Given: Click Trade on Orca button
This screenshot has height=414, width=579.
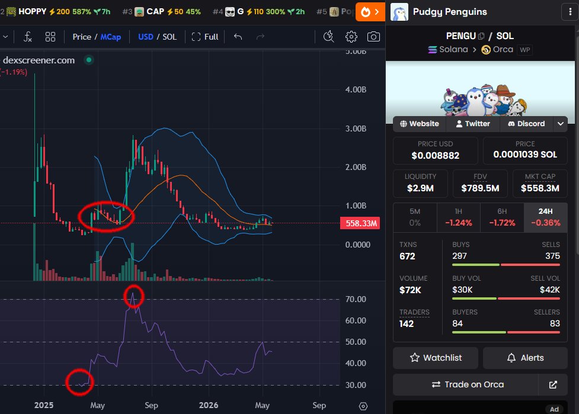Looking at the screenshot, I should (466, 385).
